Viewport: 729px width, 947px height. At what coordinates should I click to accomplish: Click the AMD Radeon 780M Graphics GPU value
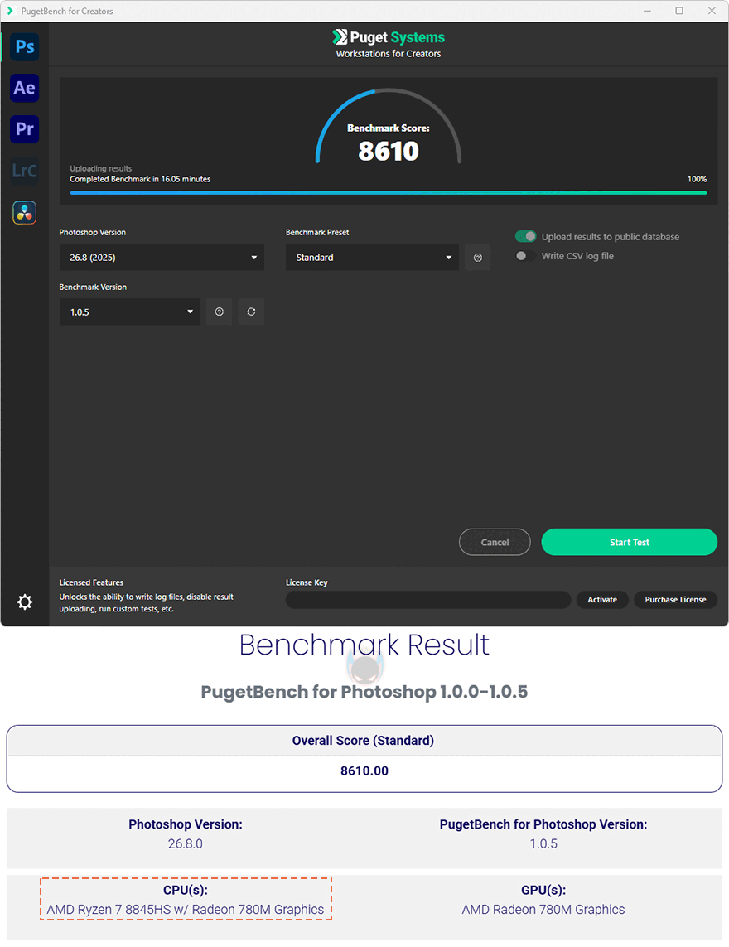[543, 910]
